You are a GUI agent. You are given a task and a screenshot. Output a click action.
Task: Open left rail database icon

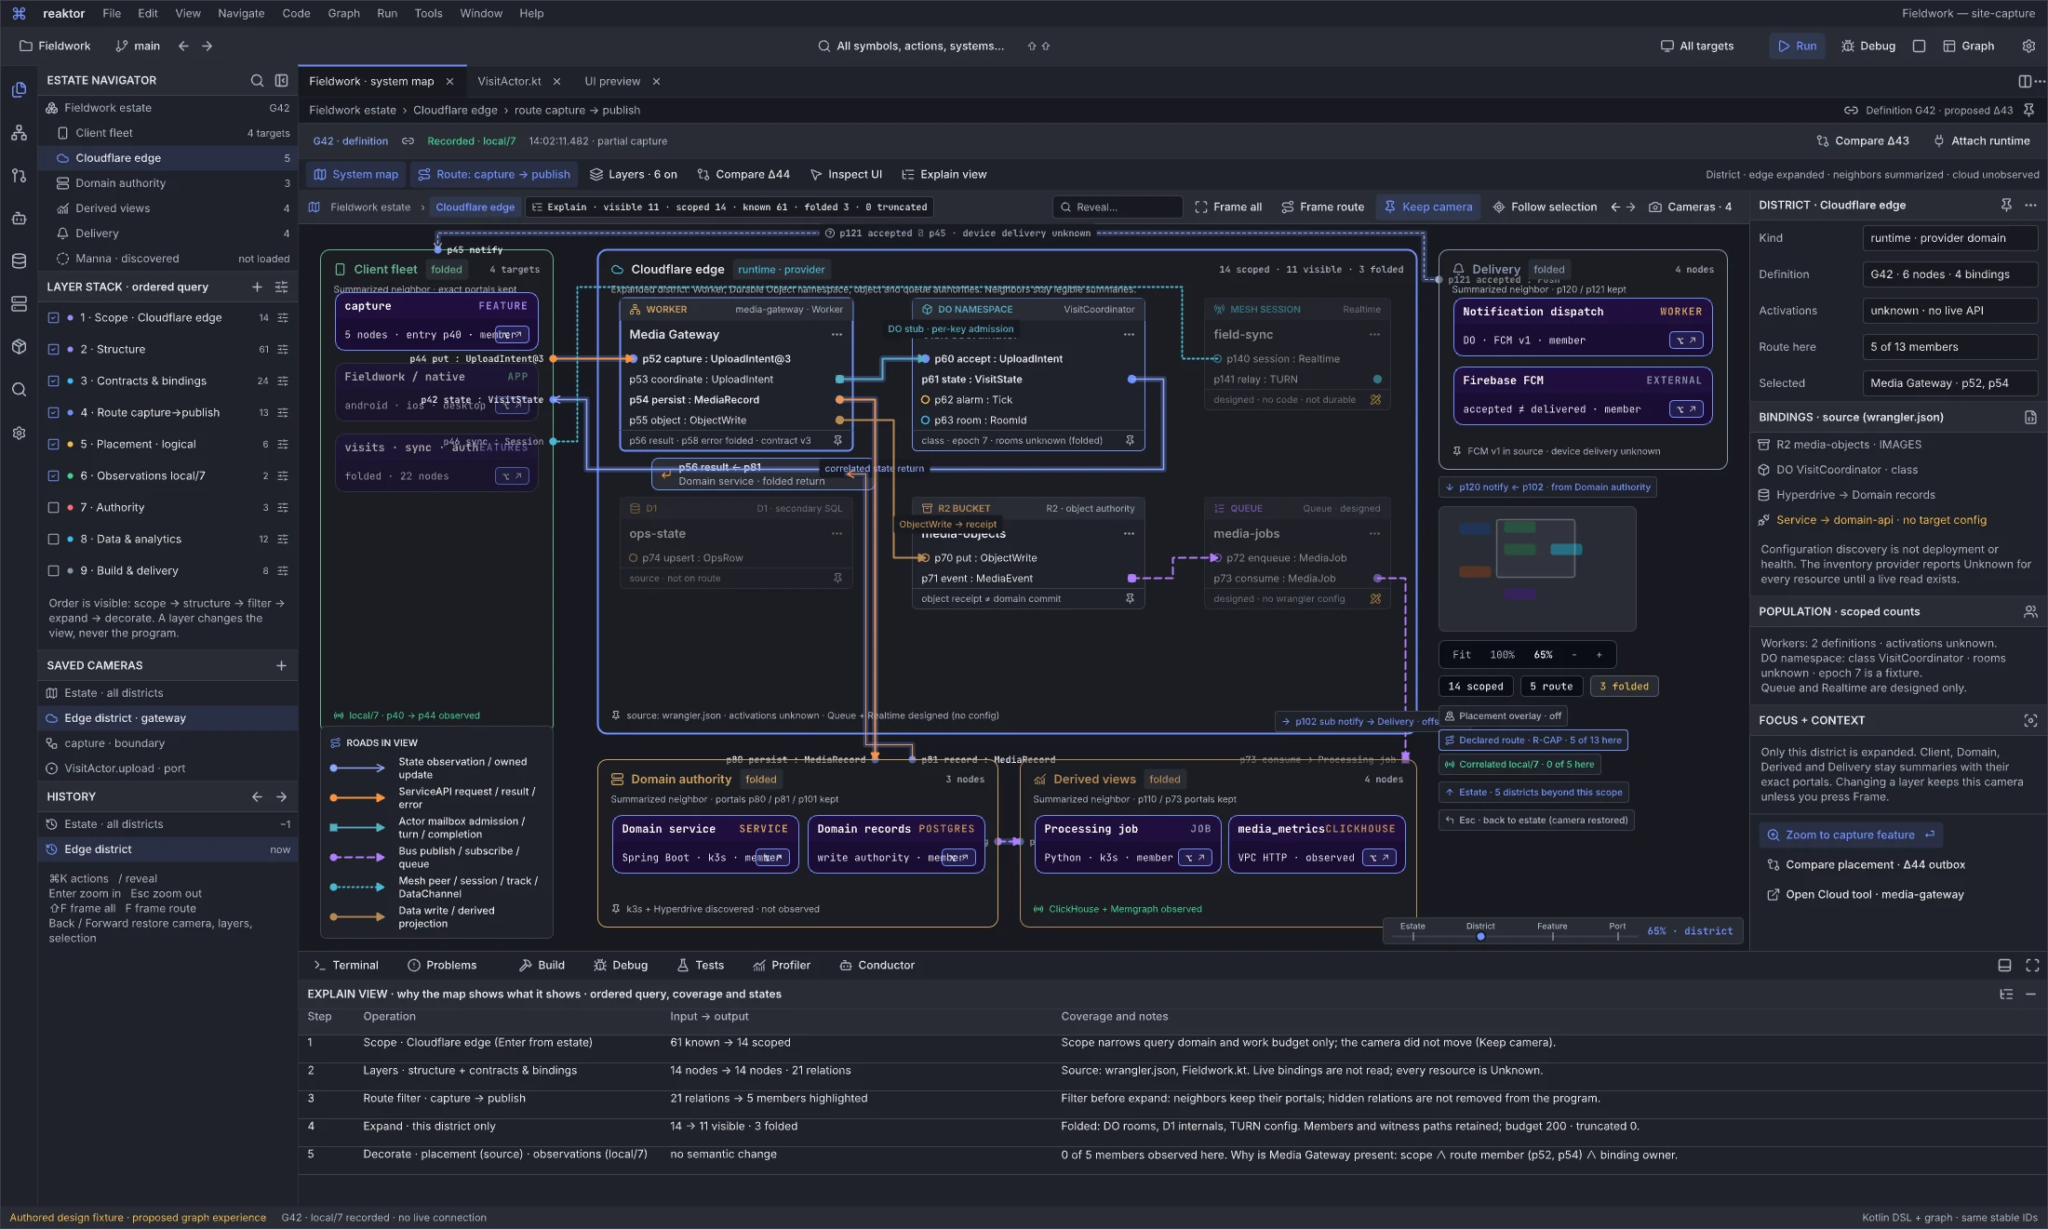coord(19,260)
